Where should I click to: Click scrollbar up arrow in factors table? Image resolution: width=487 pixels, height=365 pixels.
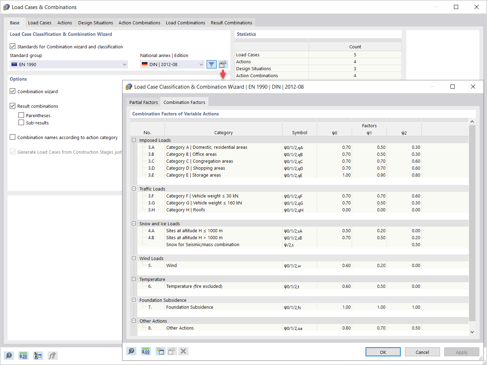pos(472,122)
